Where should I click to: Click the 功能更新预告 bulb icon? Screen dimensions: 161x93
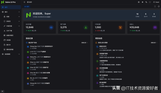[x=97, y=61]
